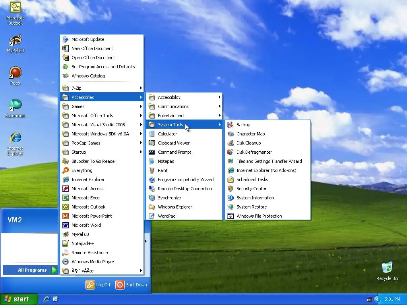
Task: Click the Everything search icon
Action: (x=66, y=170)
